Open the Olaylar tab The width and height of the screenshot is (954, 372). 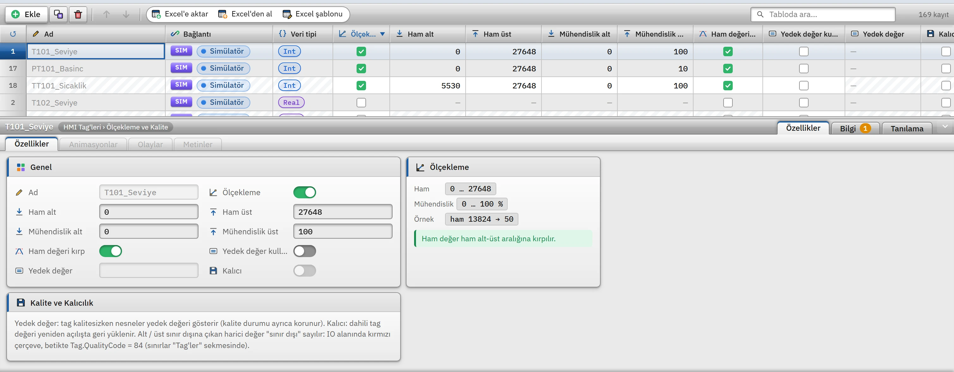pos(150,144)
